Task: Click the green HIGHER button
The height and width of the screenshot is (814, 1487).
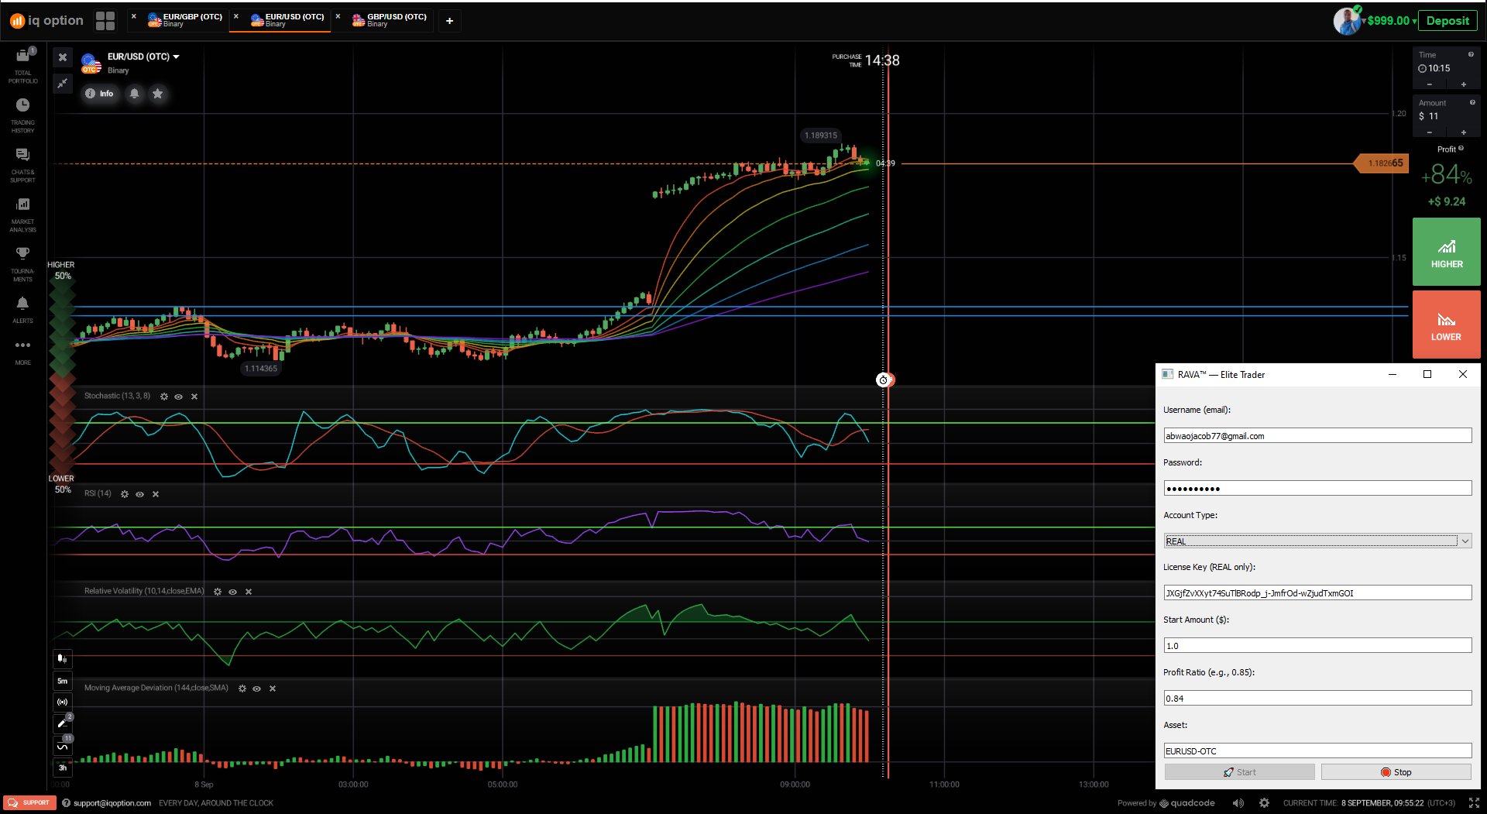Action: (1446, 252)
